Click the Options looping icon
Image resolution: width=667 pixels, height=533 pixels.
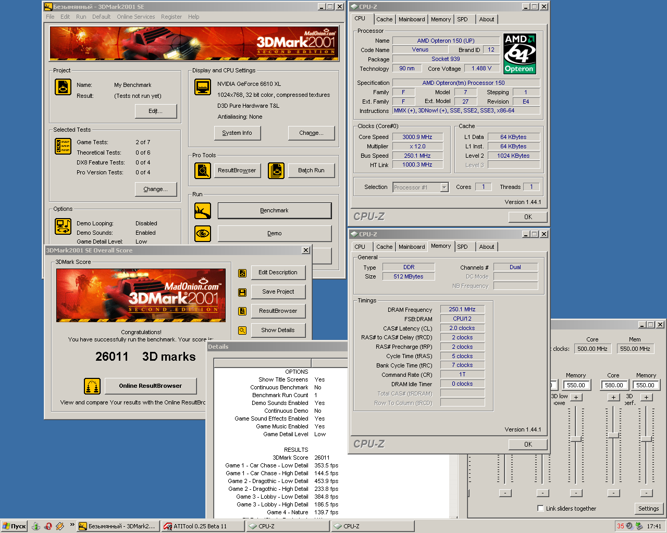63,226
